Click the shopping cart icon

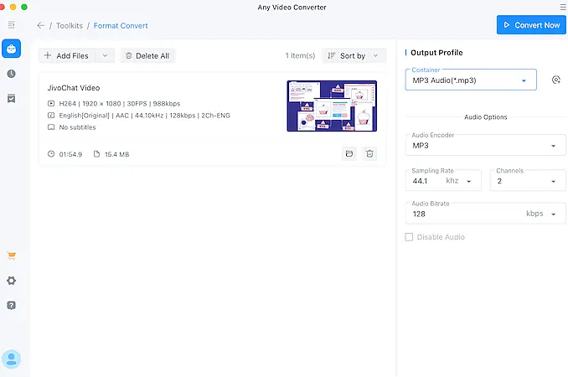(11, 256)
